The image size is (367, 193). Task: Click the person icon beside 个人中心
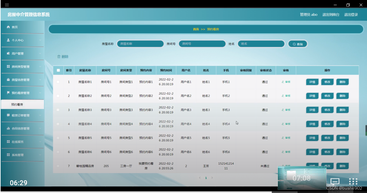8,40
